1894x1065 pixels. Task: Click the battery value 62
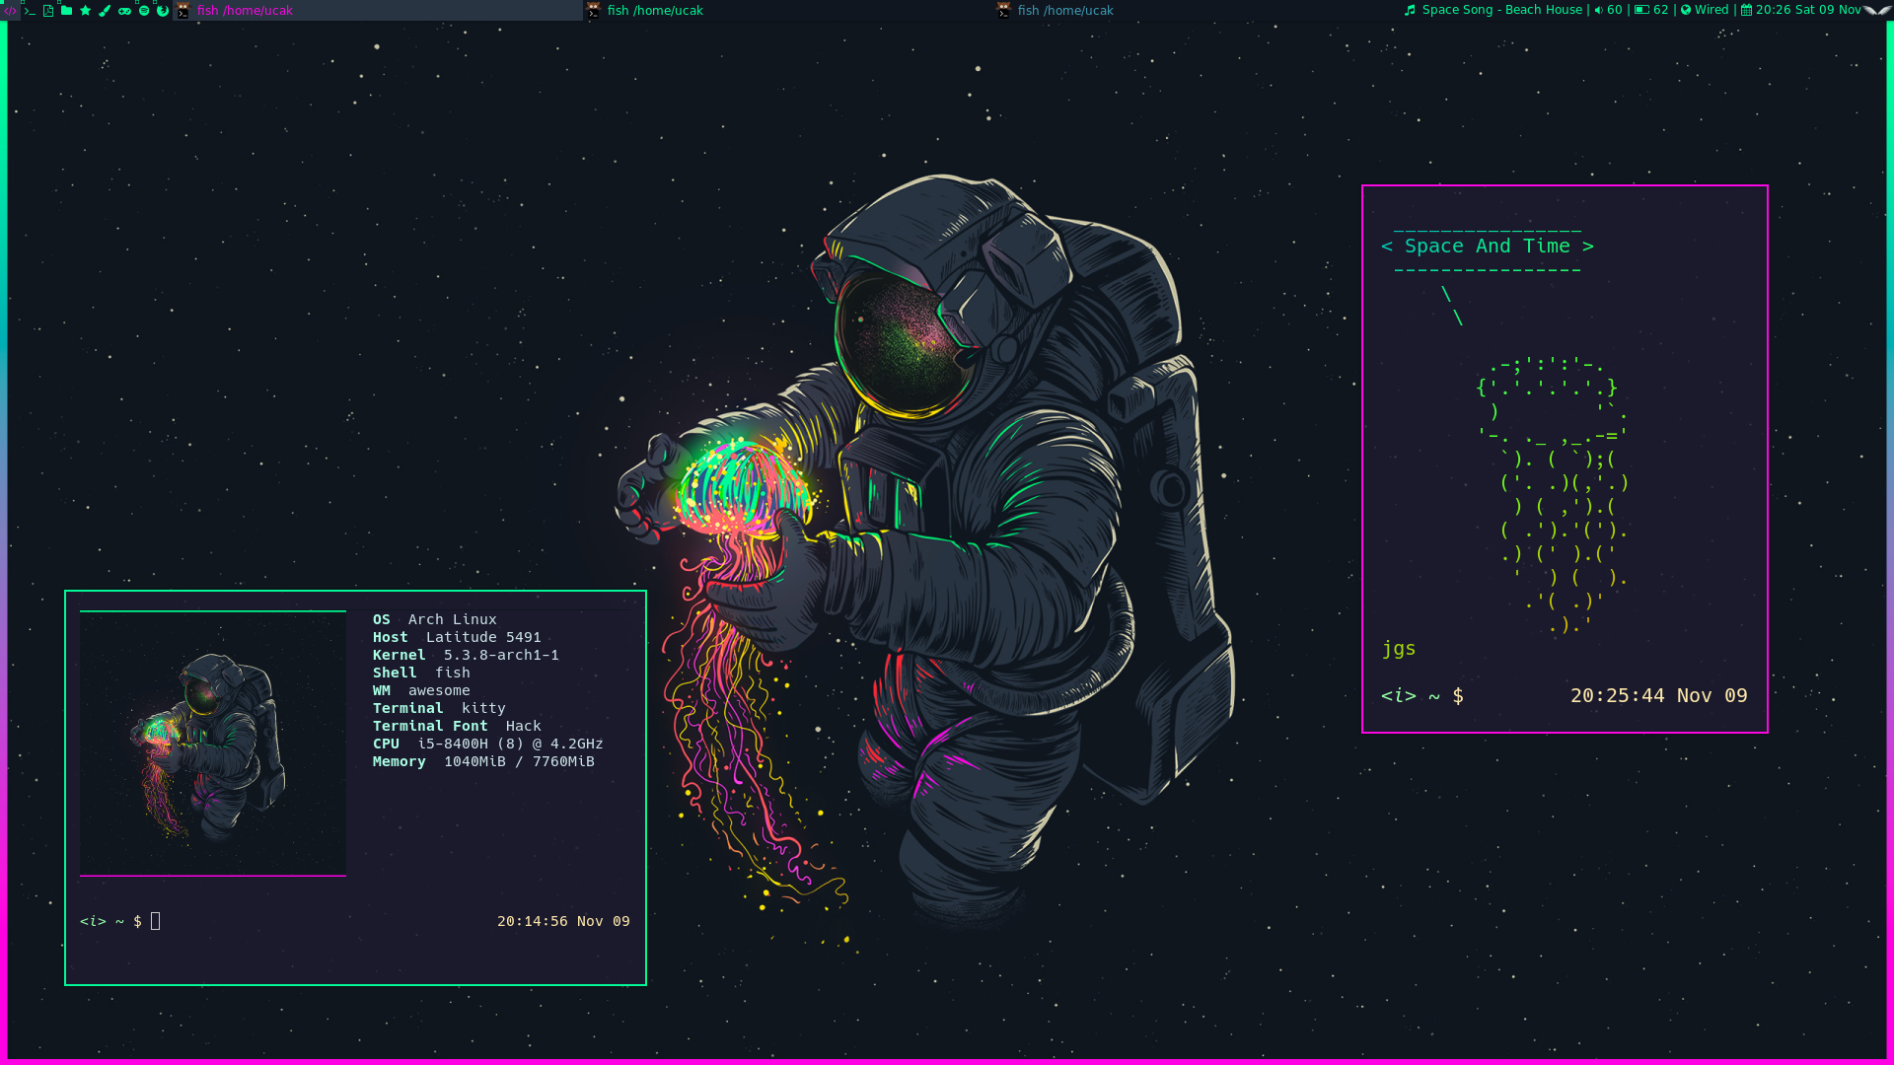1661,10
